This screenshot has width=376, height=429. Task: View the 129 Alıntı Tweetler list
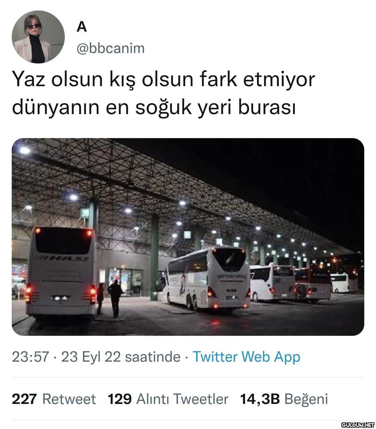click(x=168, y=399)
